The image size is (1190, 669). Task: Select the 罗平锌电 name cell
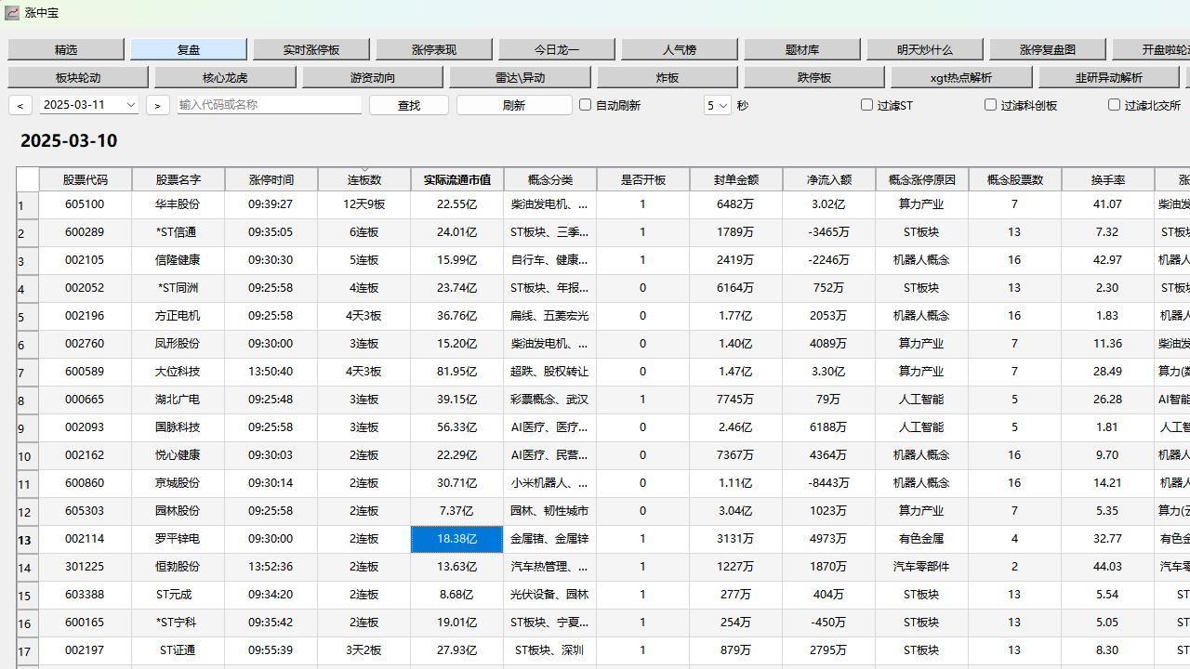[x=178, y=539]
